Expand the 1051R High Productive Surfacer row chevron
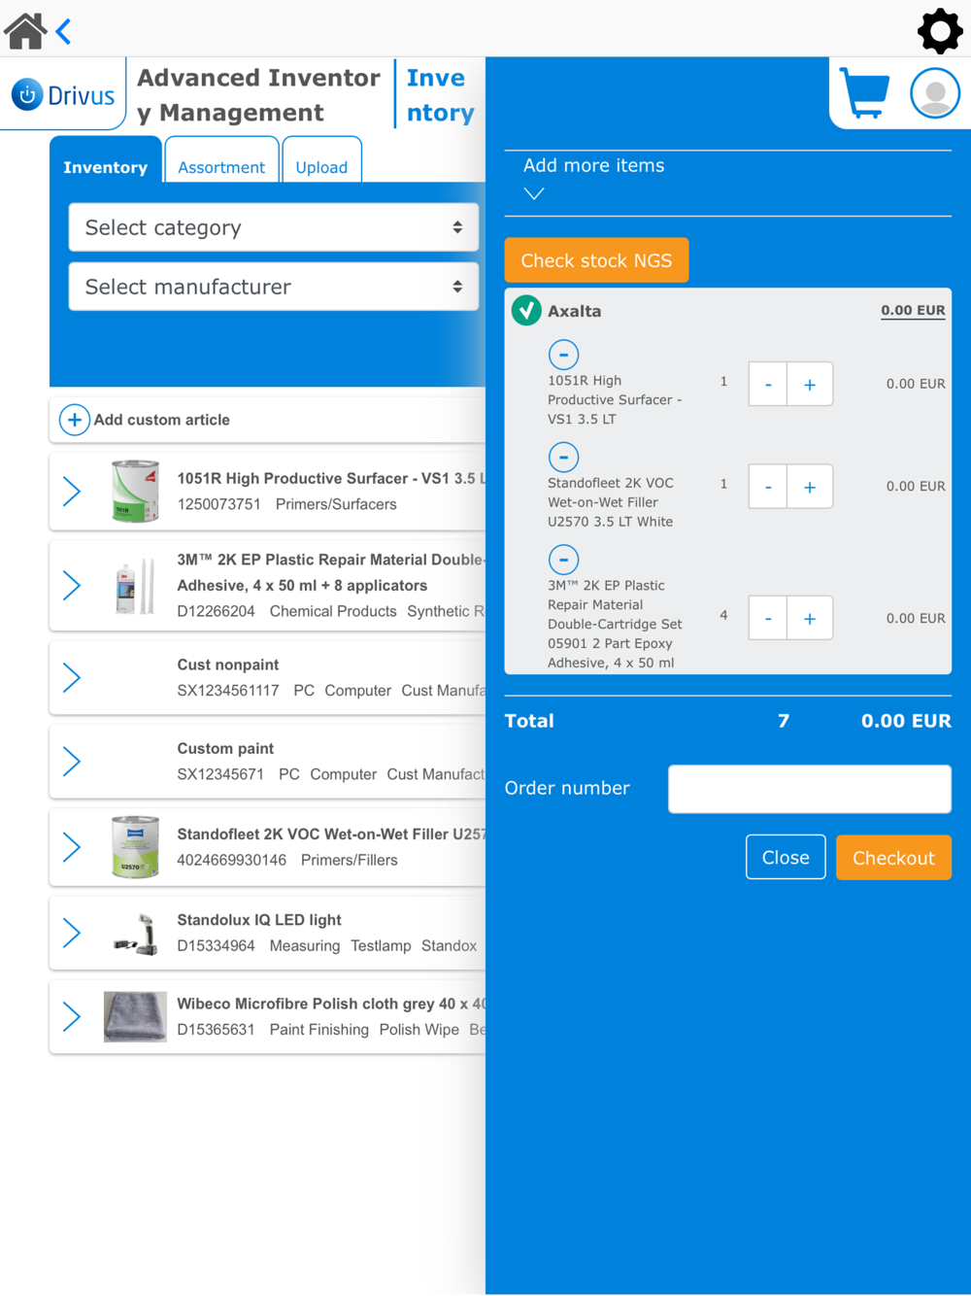Screen dimensions: 971x1296 [72, 492]
